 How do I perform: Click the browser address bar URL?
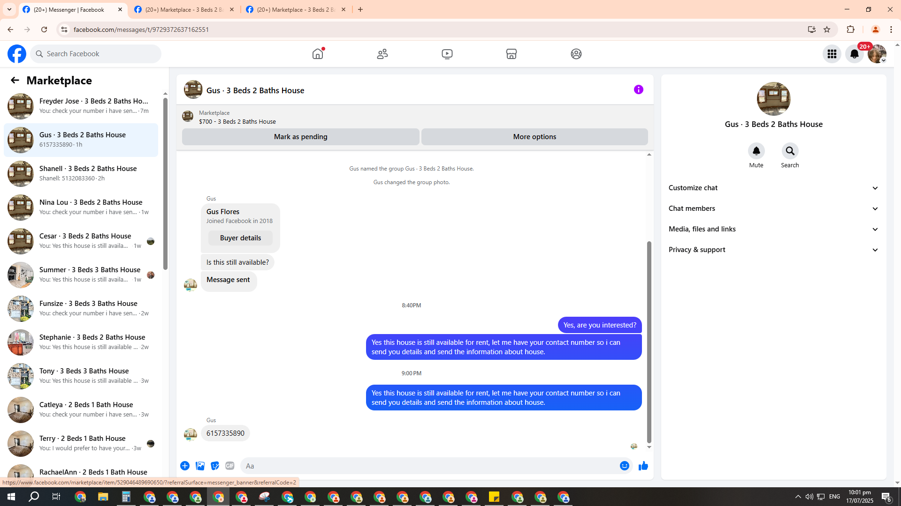point(141,30)
